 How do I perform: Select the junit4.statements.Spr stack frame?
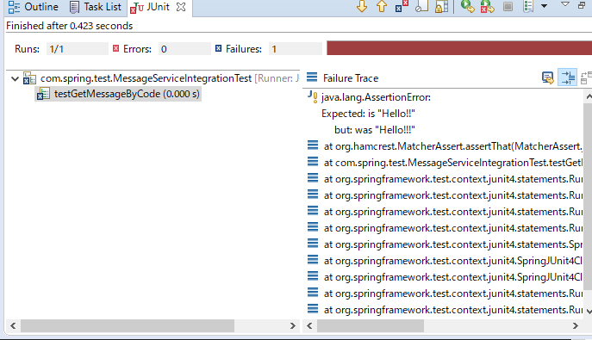click(453, 244)
